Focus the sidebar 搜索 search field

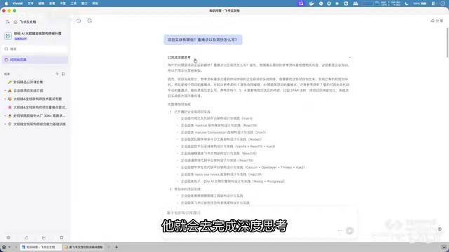pos(35,49)
